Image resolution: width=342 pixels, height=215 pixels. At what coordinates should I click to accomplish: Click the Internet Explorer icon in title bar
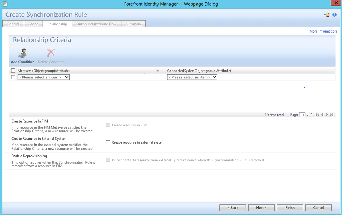click(4, 4)
